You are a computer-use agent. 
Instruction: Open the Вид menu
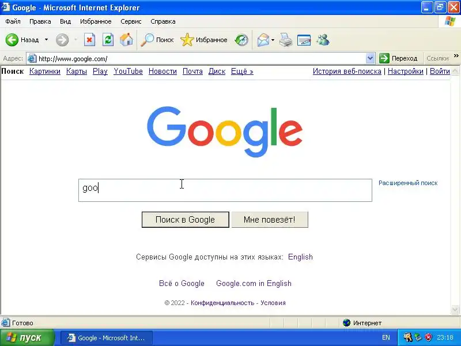click(x=65, y=21)
